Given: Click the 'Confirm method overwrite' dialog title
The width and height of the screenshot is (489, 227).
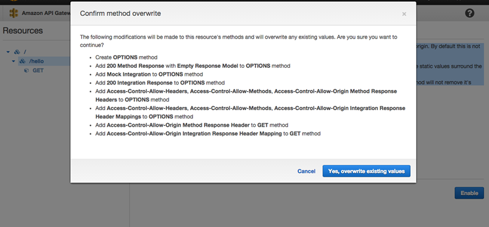Looking at the screenshot, I should [x=120, y=13].
